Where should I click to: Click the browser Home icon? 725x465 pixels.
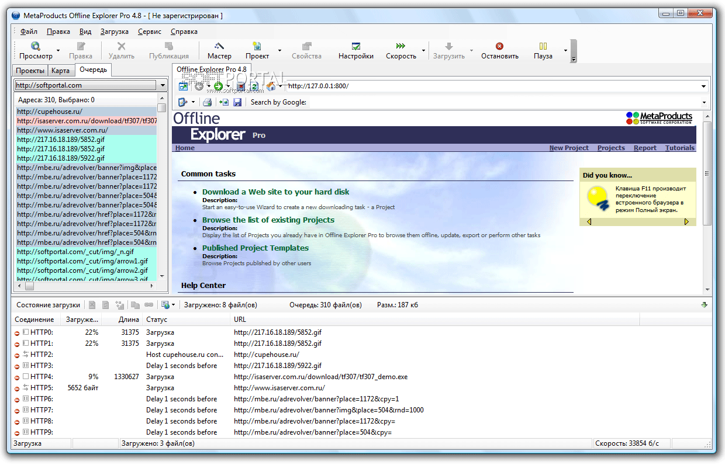pos(271,86)
